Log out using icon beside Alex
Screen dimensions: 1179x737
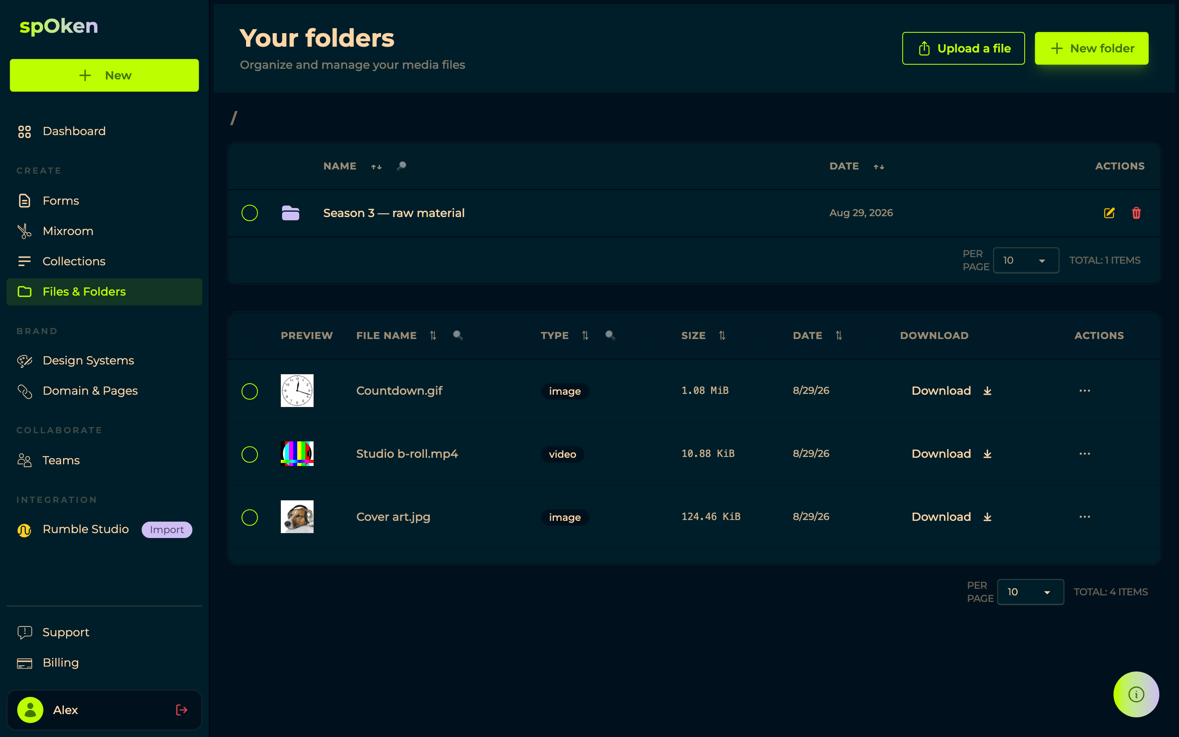[x=181, y=710]
